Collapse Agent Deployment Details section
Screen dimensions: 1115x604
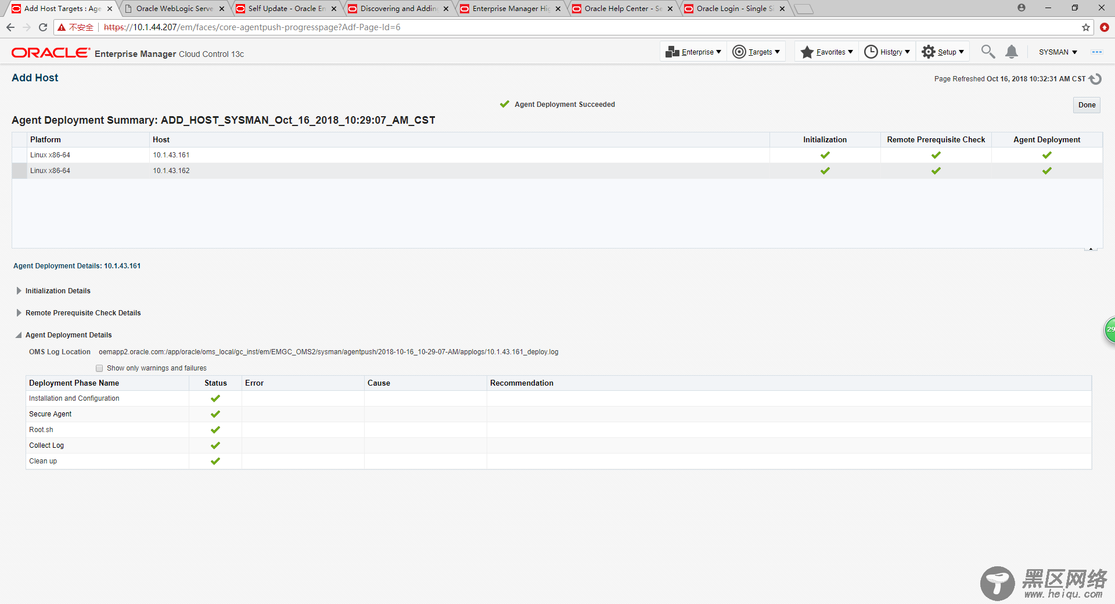click(x=19, y=335)
